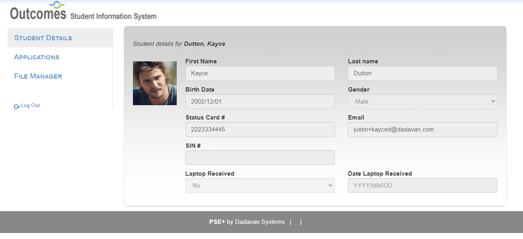
Task: Click the "Student Information System" title text
Action: [113, 16]
